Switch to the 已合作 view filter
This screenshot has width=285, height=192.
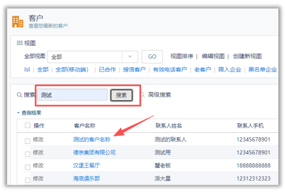(107, 69)
